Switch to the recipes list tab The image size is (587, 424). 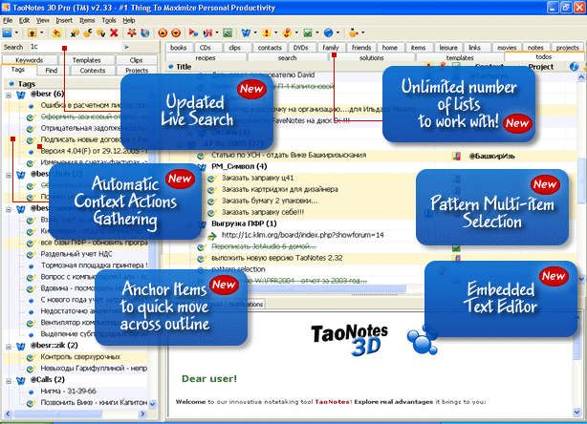click(206, 58)
